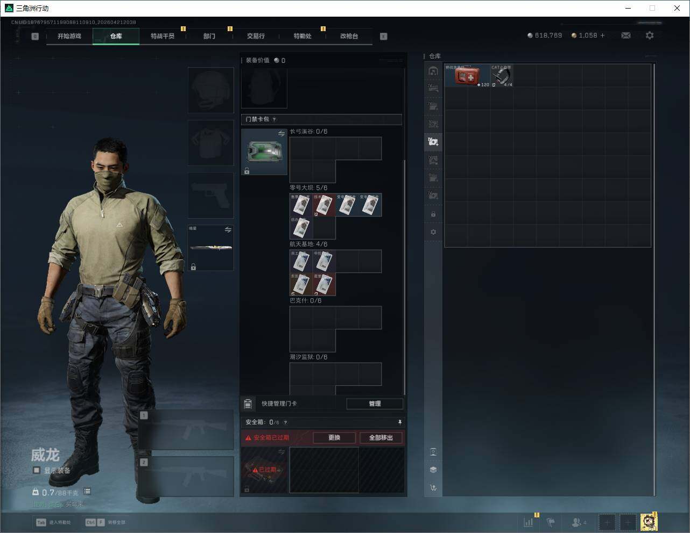Screen dimensions: 690x533
Task: Click the keycard list scrollbar
Action: [x=404, y=277]
